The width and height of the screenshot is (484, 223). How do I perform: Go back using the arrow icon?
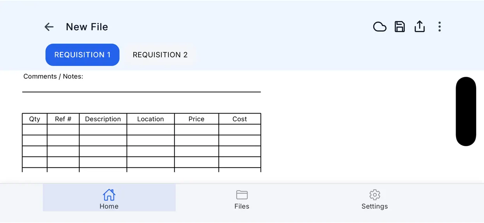[x=49, y=27]
